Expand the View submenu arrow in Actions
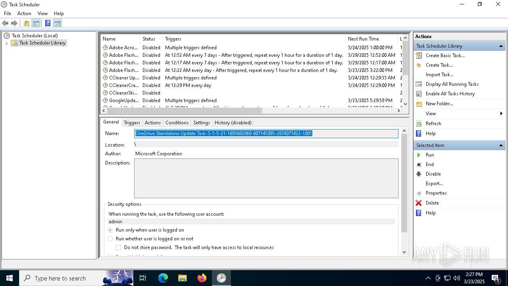This screenshot has height=286, width=508. click(502, 114)
